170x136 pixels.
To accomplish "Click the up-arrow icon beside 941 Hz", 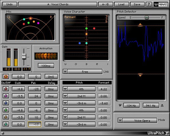I will click(162, 105).
